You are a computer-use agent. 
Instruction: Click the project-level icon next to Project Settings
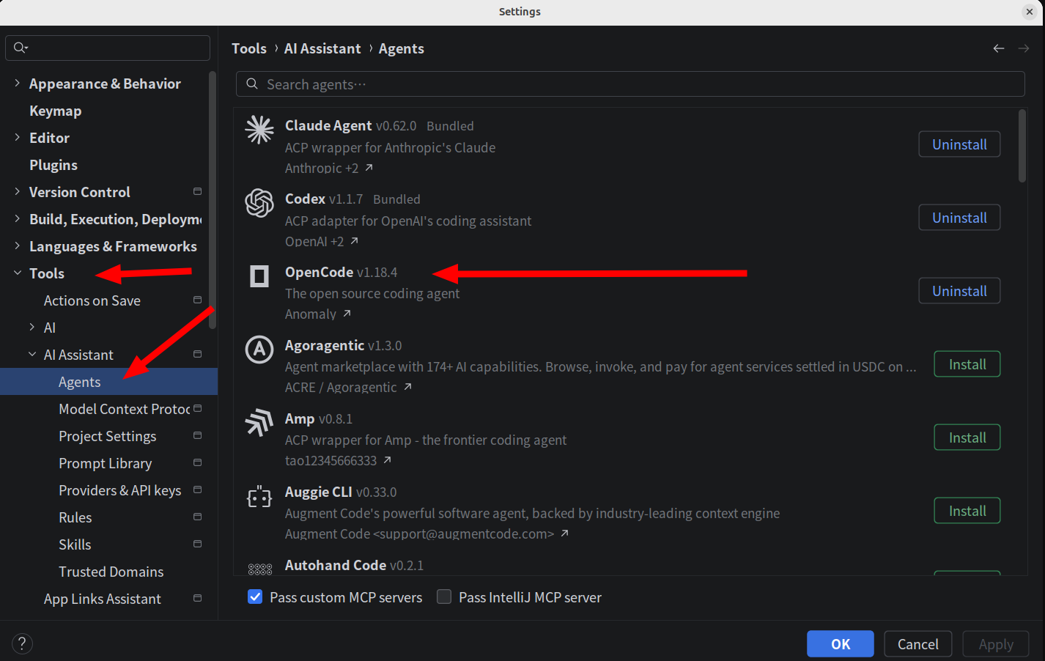tap(197, 435)
